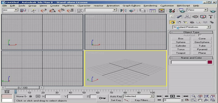This screenshot has width=218, height=103.
Task: Collapse the Object Type rollout
Action: tap(192, 32)
